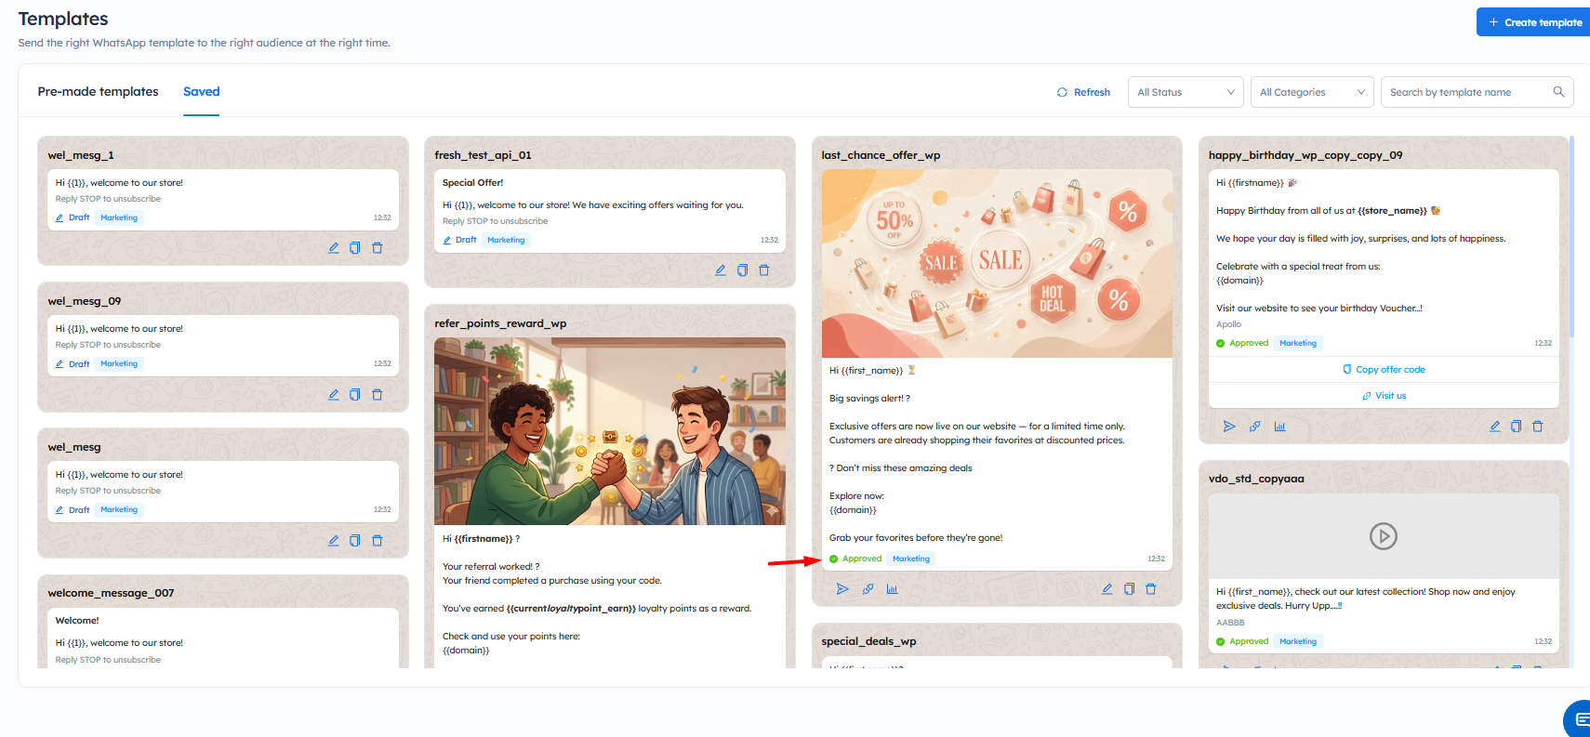
Task: Switch to Pre-made templates tab
Action: [x=98, y=92]
